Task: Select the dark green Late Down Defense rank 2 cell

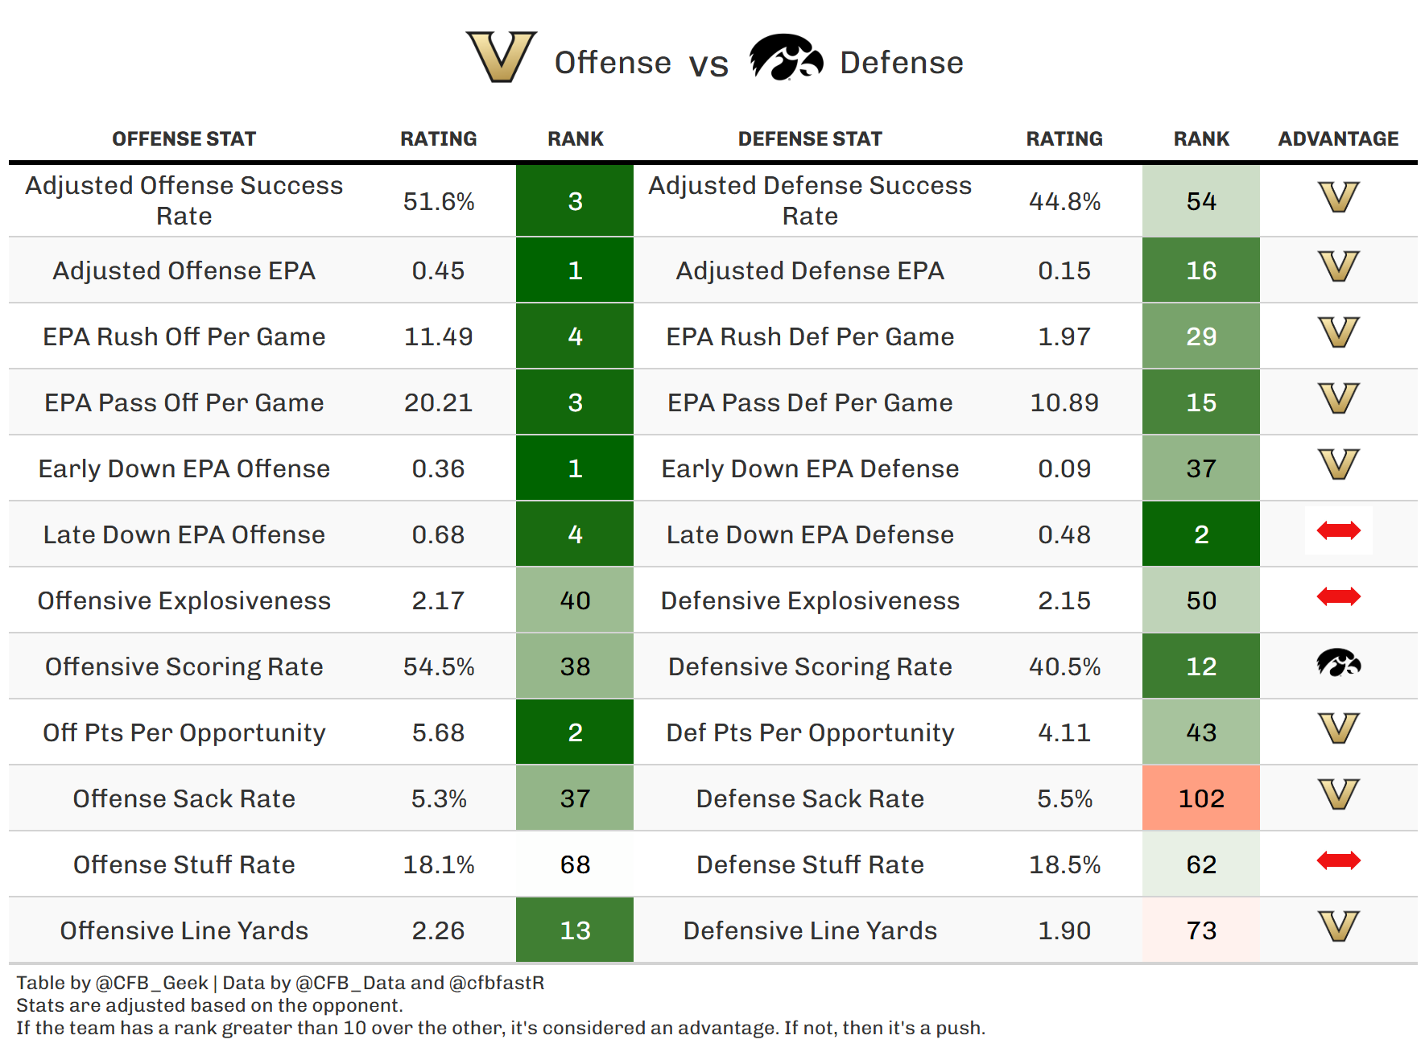Action: click(1200, 534)
